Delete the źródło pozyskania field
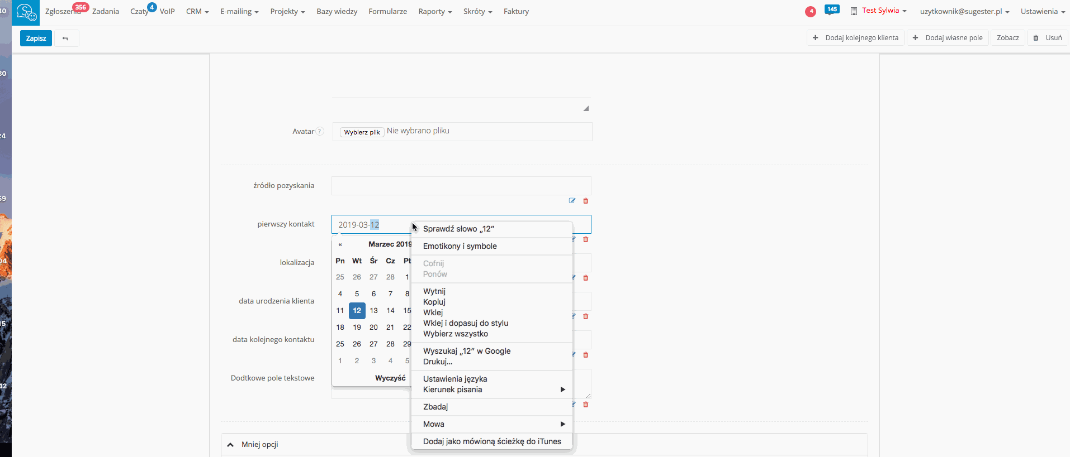 (586, 201)
